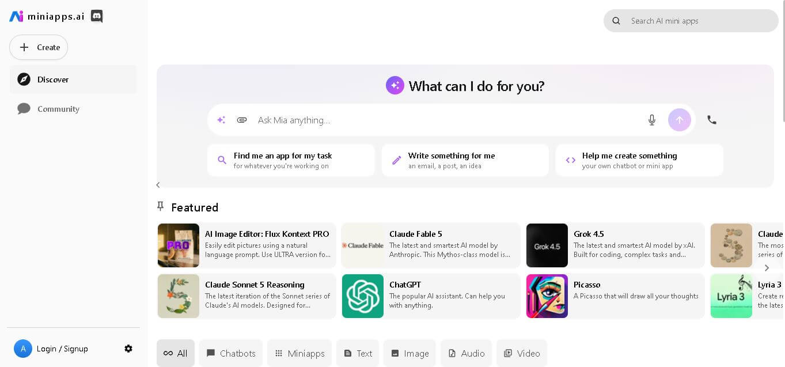Open the AI Image Editor: Flux Kontext PRO thumbnail

[x=179, y=245]
